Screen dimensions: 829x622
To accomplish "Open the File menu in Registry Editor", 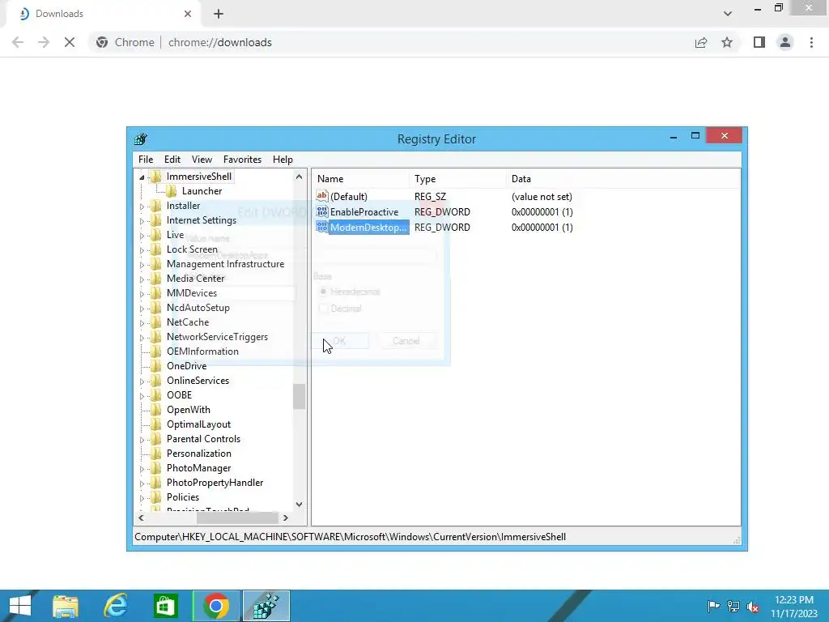I will tap(146, 160).
